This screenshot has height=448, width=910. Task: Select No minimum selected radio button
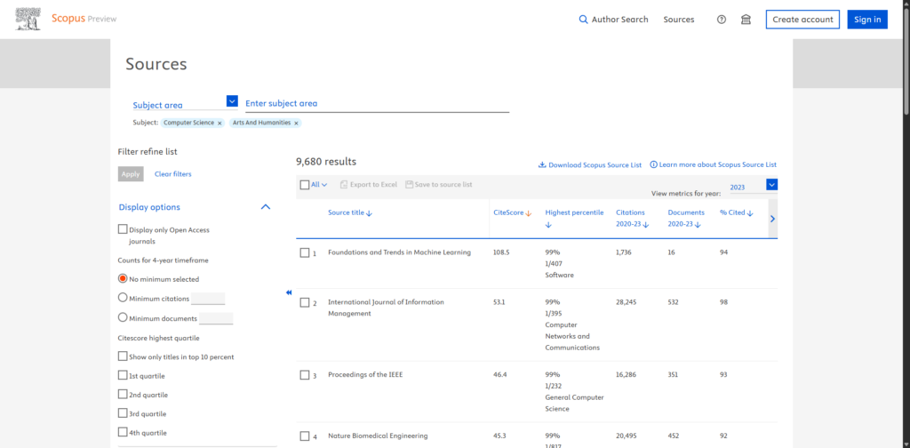(x=123, y=278)
